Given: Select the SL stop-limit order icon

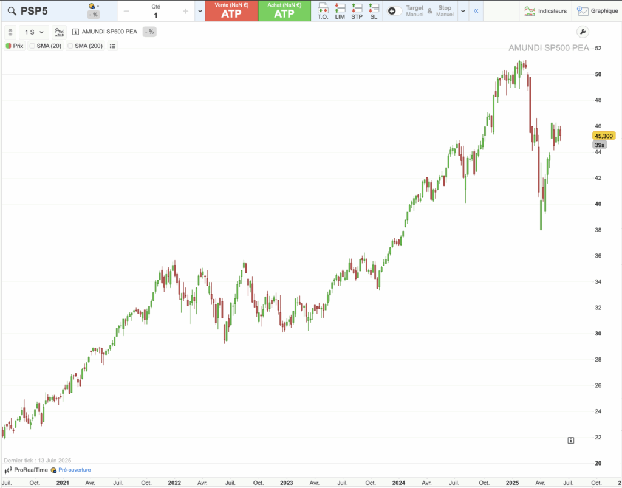Looking at the screenshot, I should (374, 12).
